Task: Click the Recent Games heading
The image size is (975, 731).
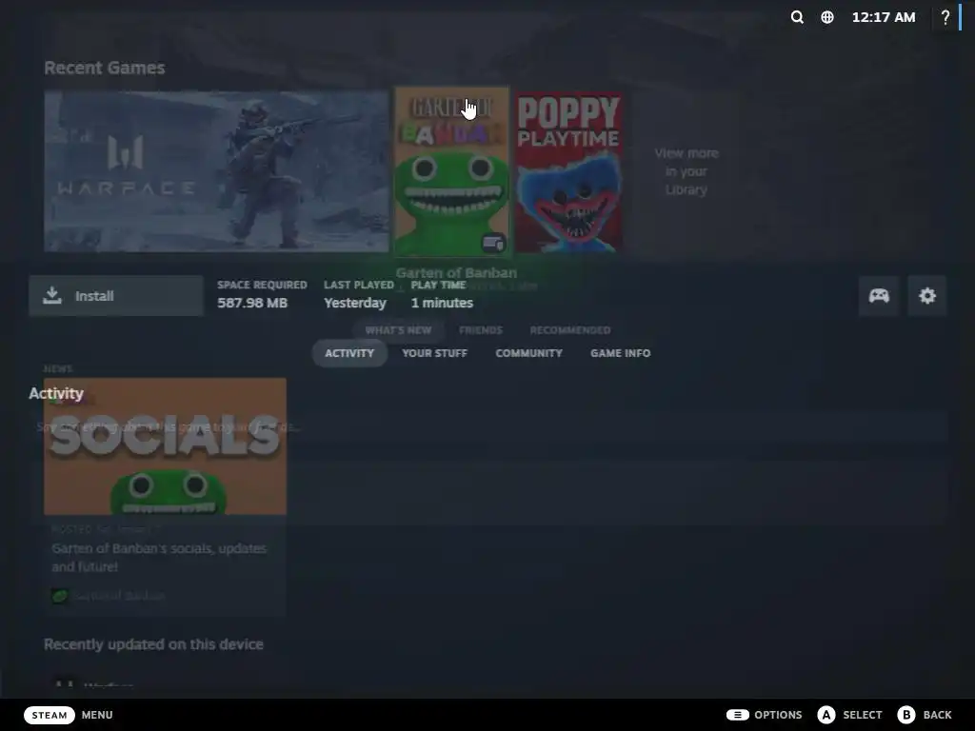Action: [x=105, y=68]
